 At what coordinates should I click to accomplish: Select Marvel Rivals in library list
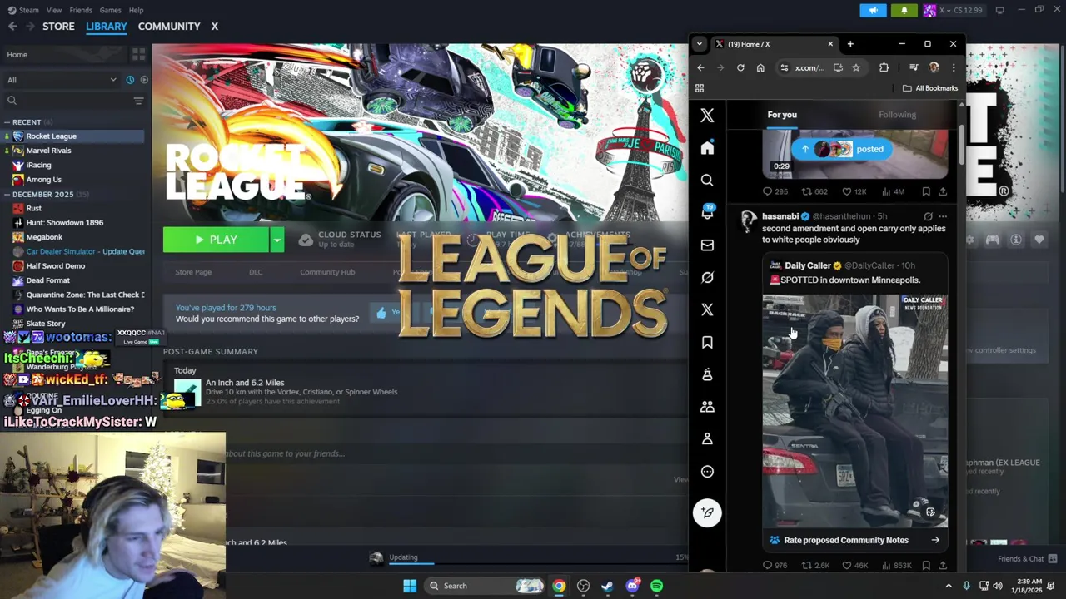pos(48,151)
